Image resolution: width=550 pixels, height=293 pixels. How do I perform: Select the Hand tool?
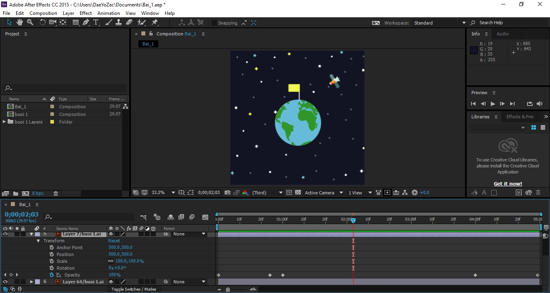(20, 23)
